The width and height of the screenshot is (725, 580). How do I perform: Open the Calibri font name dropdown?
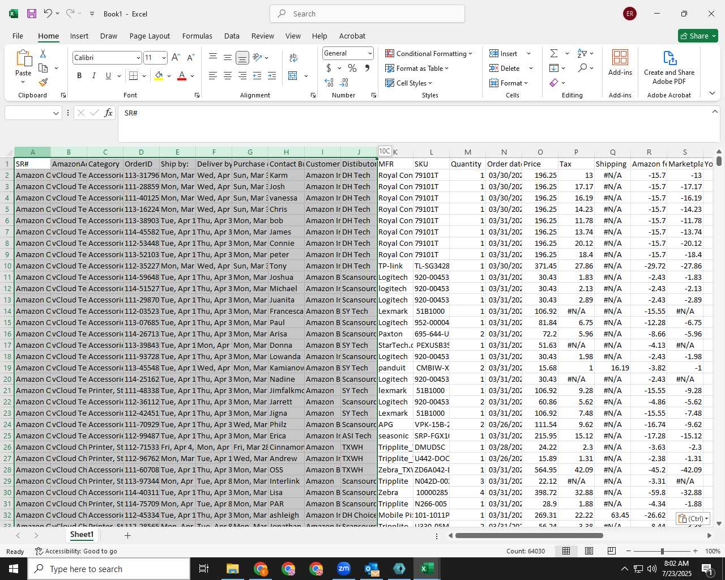click(x=138, y=58)
